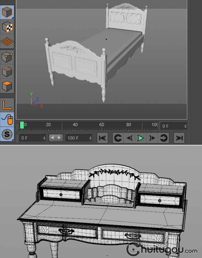
Task: Switch to Texture mode checkered cube
Action: click(7, 27)
